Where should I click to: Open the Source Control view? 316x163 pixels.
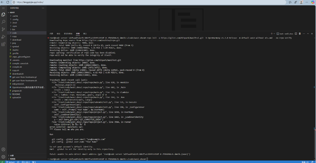[3, 29]
